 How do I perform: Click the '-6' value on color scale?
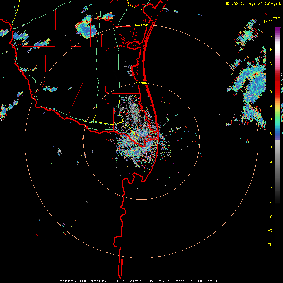click(270, 217)
